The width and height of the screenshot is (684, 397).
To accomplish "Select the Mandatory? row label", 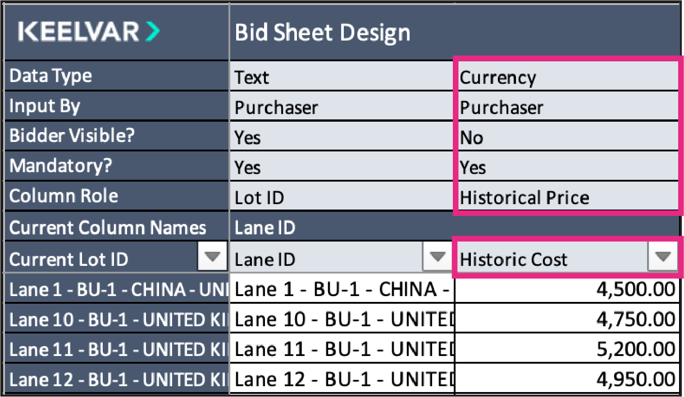I will (61, 166).
